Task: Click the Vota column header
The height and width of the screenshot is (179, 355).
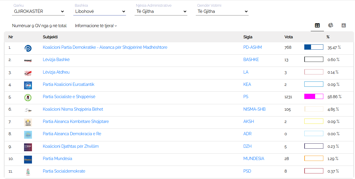Action: coord(288,37)
